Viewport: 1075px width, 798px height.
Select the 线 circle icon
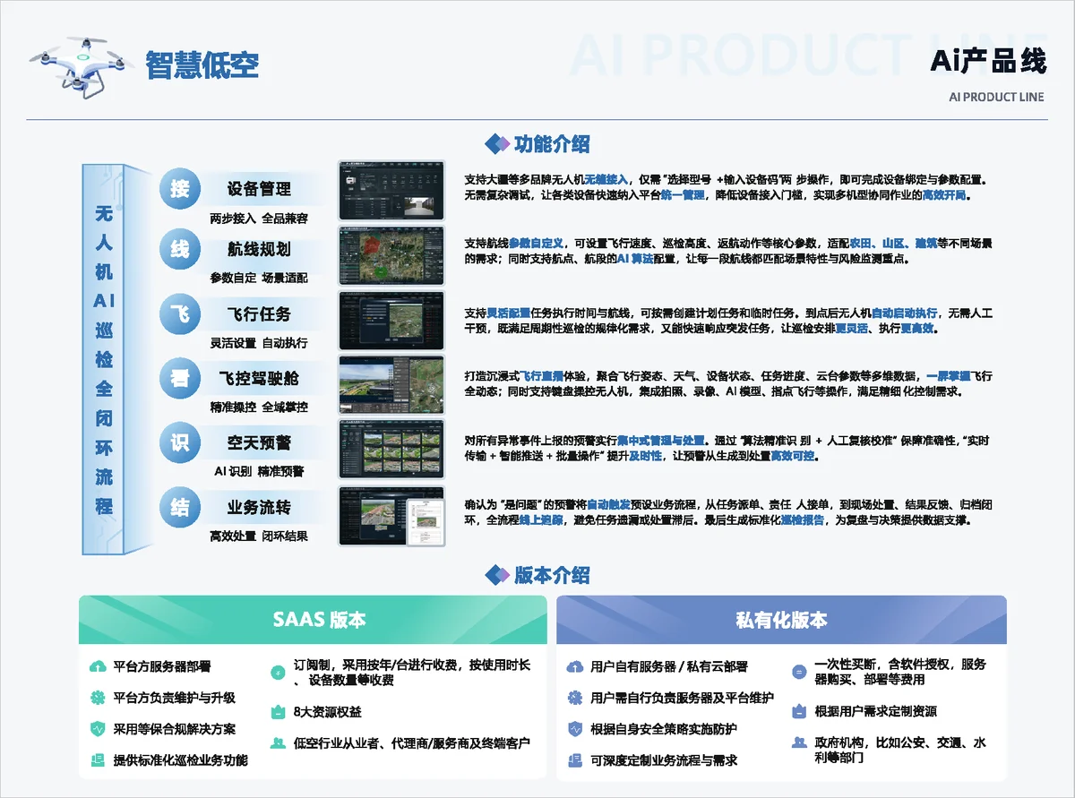[179, 249]
